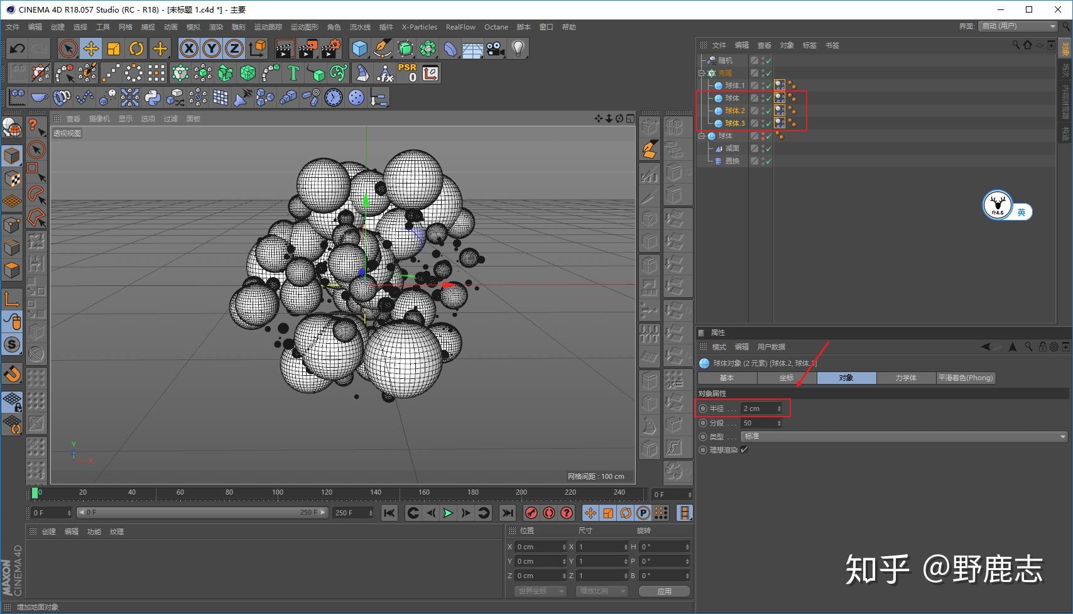Select the Live Selection tool

(68, 48)
